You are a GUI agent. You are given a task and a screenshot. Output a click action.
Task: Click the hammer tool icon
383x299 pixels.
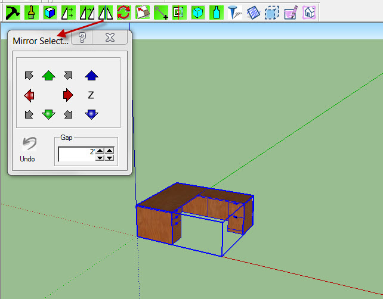pyautogui.click(x=13, y=13)
